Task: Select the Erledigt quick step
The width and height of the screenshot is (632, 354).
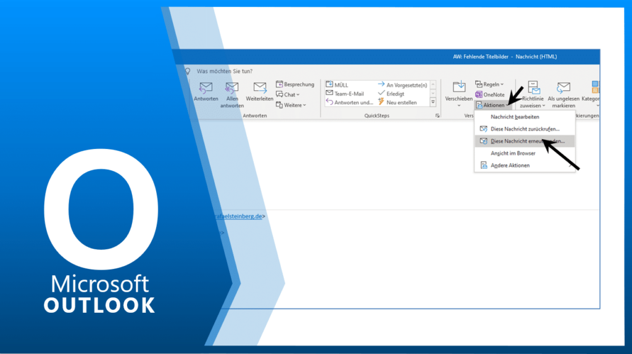Action: pos(391,94)
